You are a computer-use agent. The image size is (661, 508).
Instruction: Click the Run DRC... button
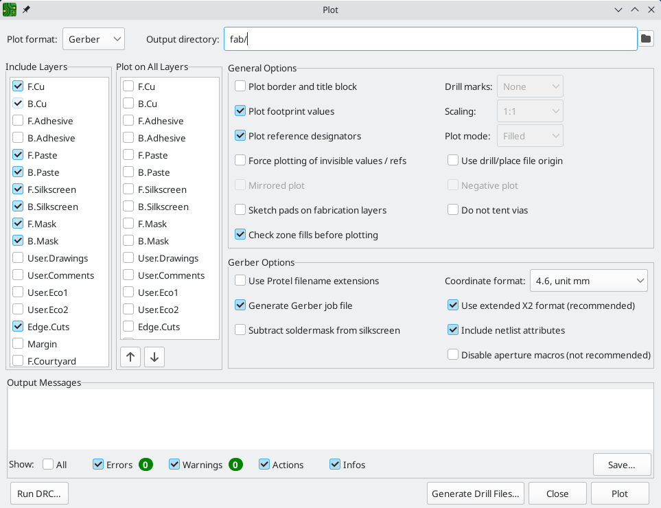click(x=39, y=494)
